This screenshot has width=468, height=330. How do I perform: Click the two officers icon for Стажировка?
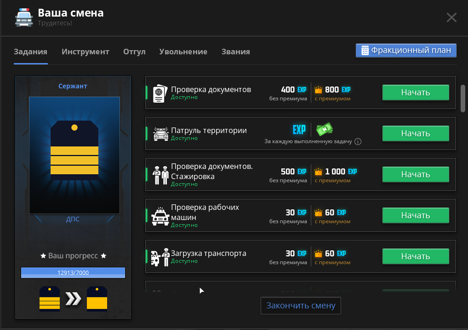[x=160, y=175]
